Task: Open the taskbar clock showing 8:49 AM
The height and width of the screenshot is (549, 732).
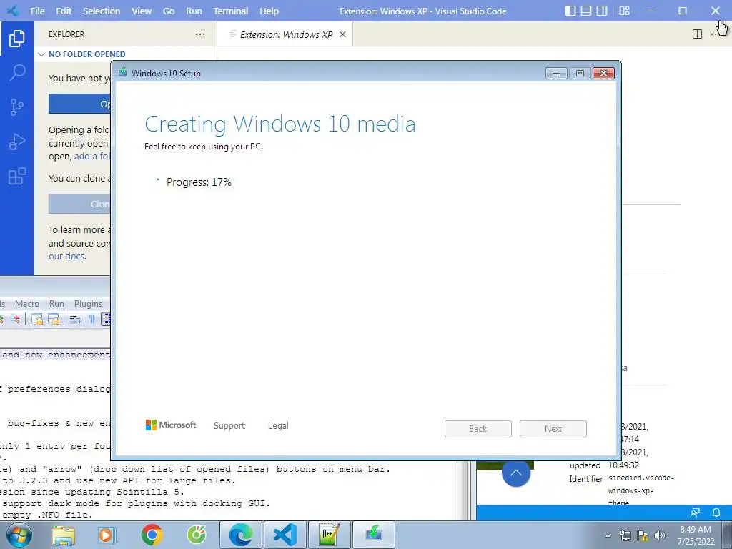Action: point(696,535)
